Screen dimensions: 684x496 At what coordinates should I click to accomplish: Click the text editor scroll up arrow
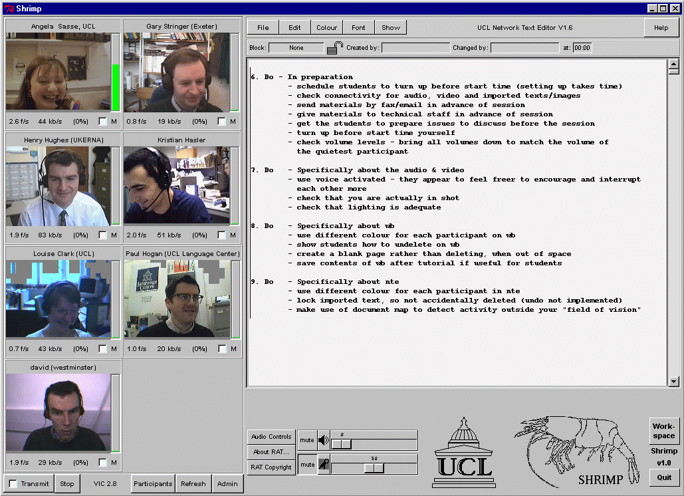tap(673, 64)
